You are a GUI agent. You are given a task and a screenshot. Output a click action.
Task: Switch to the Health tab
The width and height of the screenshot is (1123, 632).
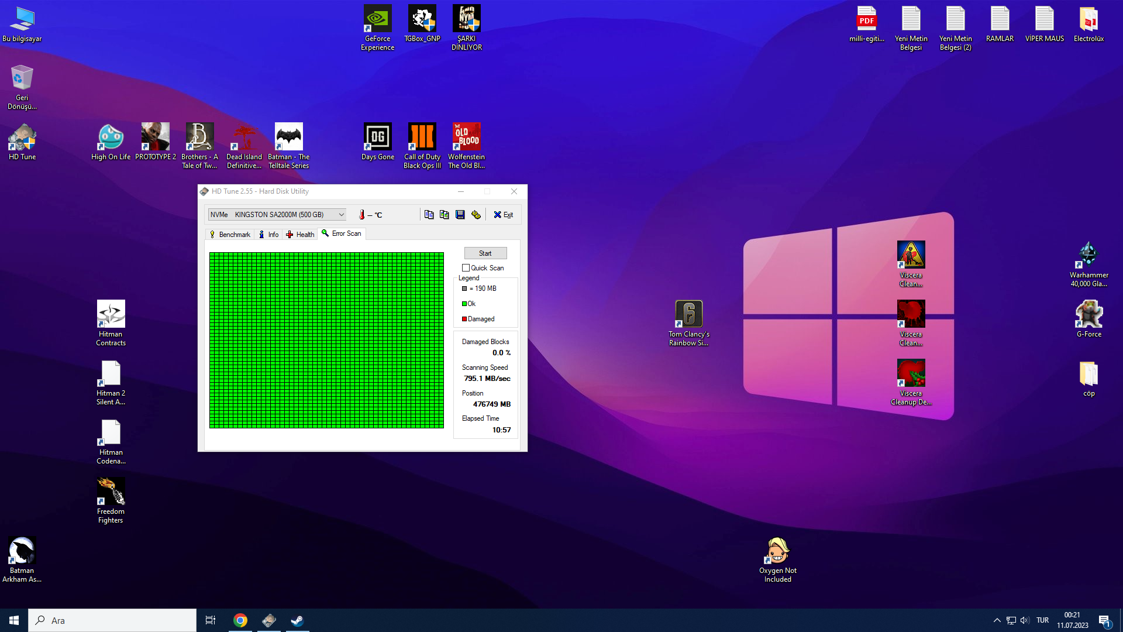(x=300, y=235)
